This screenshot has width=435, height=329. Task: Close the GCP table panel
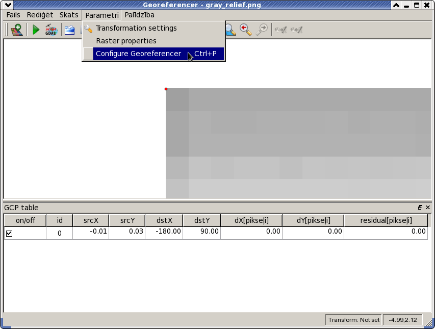[x=428, y=208]
